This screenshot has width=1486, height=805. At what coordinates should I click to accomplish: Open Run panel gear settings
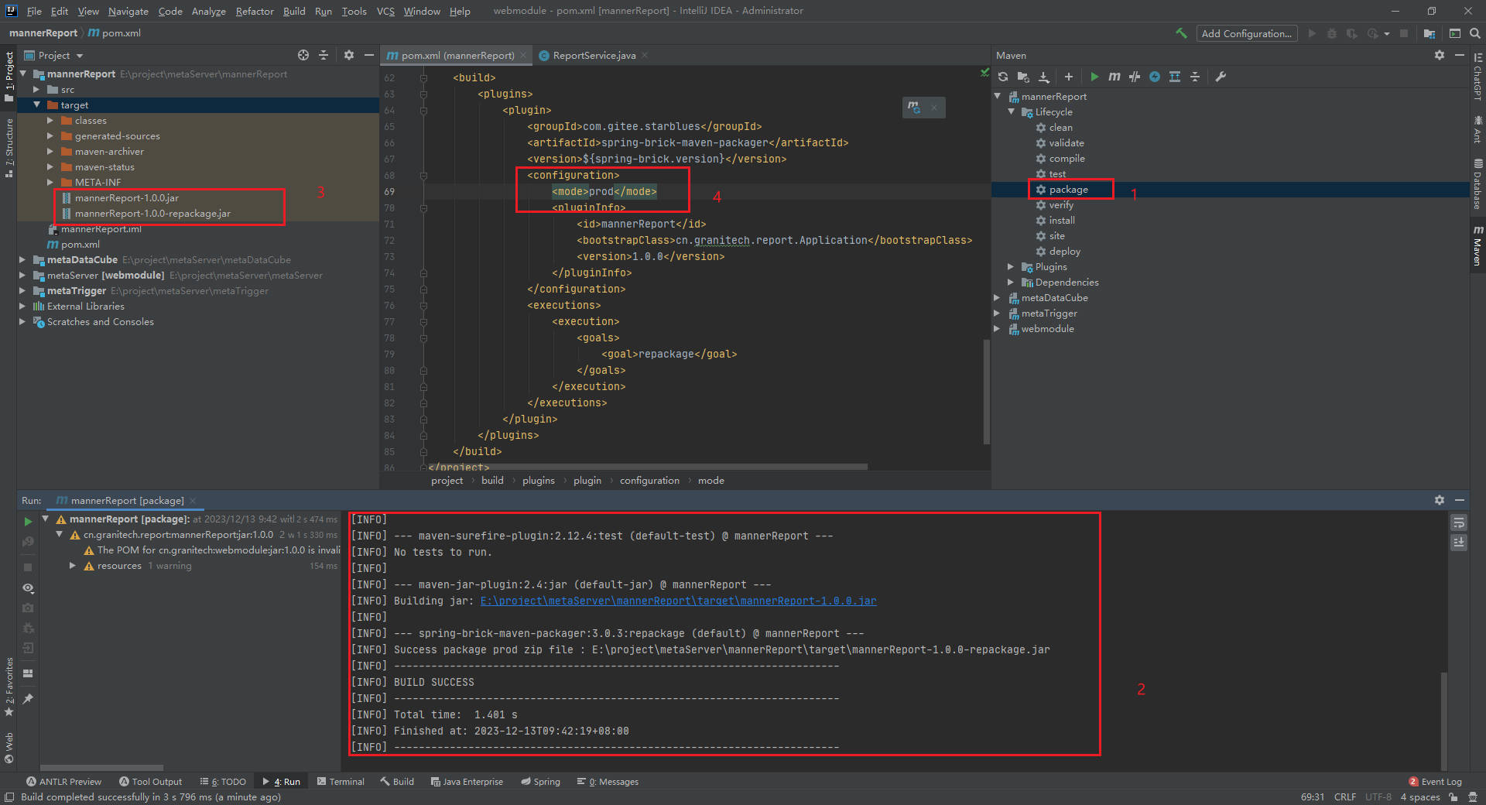point(1440,500)
